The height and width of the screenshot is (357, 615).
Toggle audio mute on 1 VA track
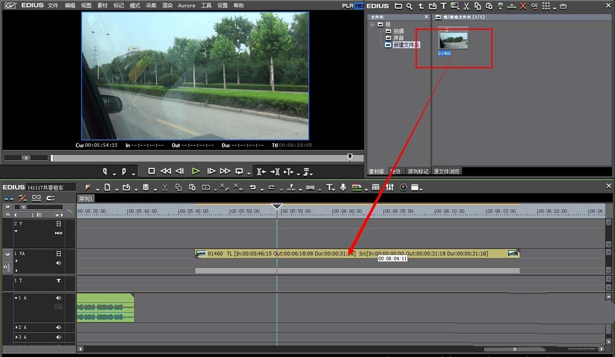(x=58, y=263)
